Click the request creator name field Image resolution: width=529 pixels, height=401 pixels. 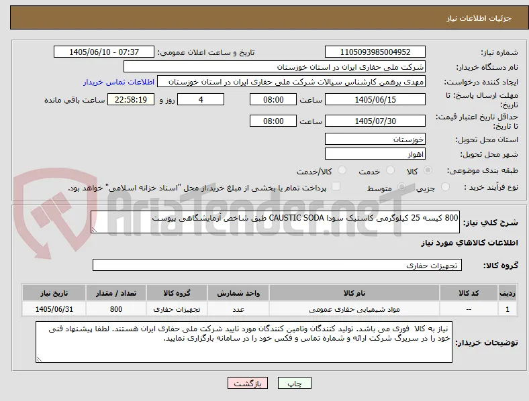291,82
